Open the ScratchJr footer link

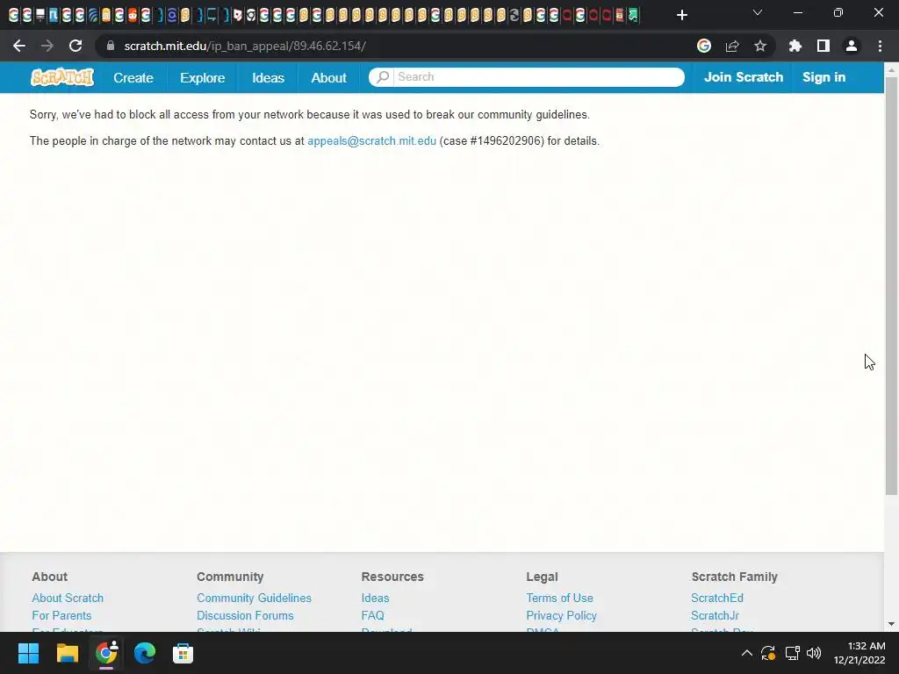[x=715, y=615]
